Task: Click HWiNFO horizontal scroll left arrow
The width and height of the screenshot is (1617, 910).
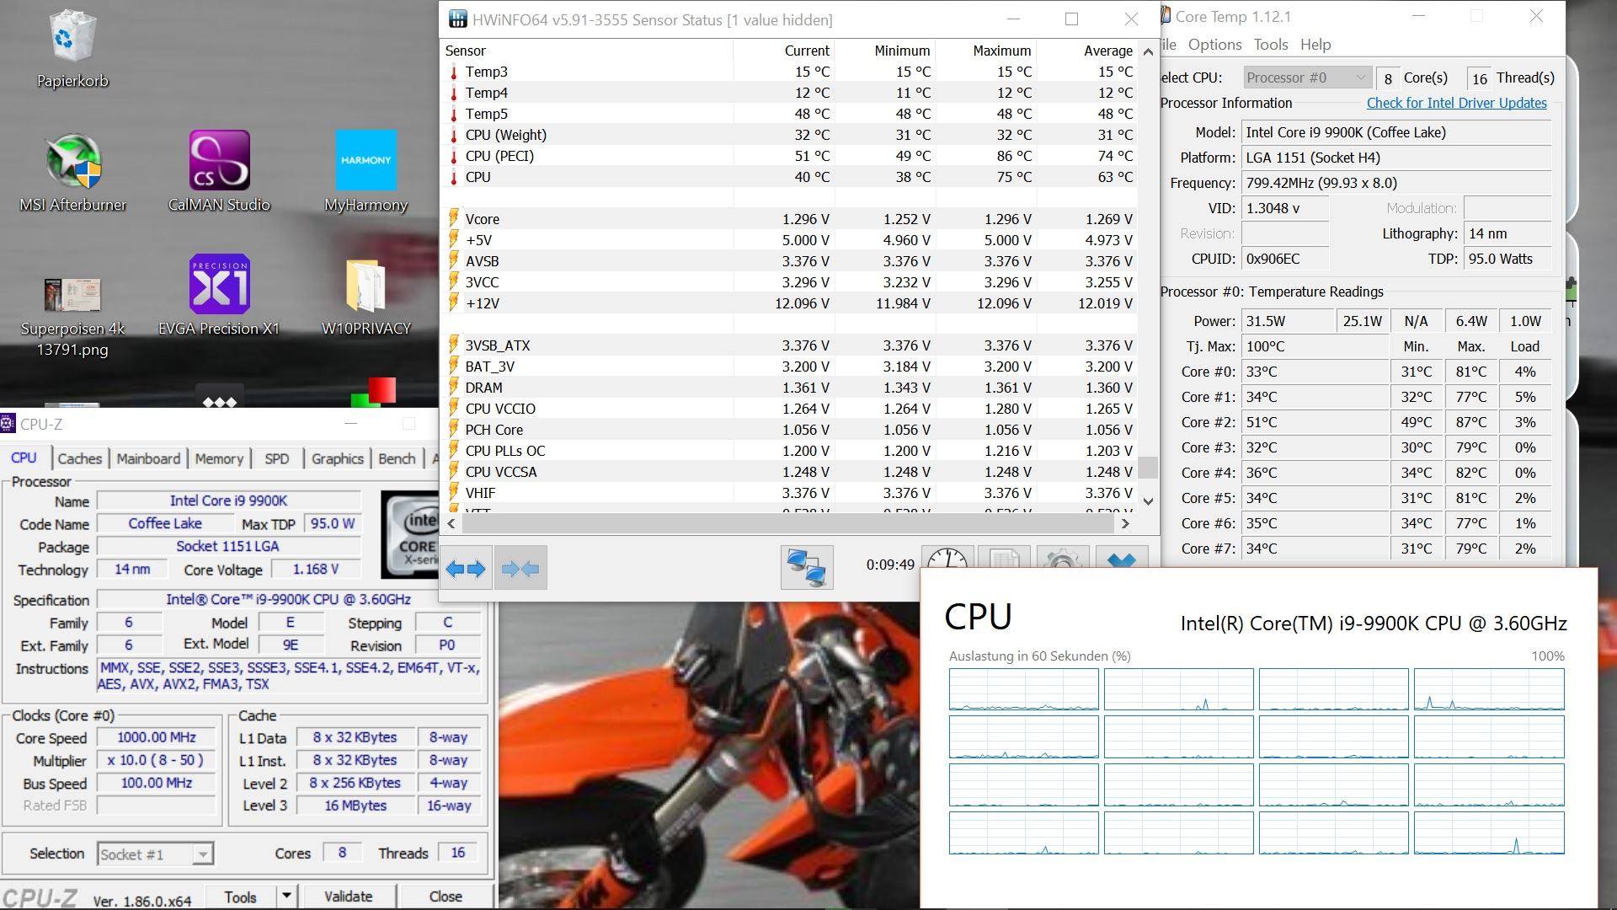Action: pyautogui.click(x=451, y=523)
